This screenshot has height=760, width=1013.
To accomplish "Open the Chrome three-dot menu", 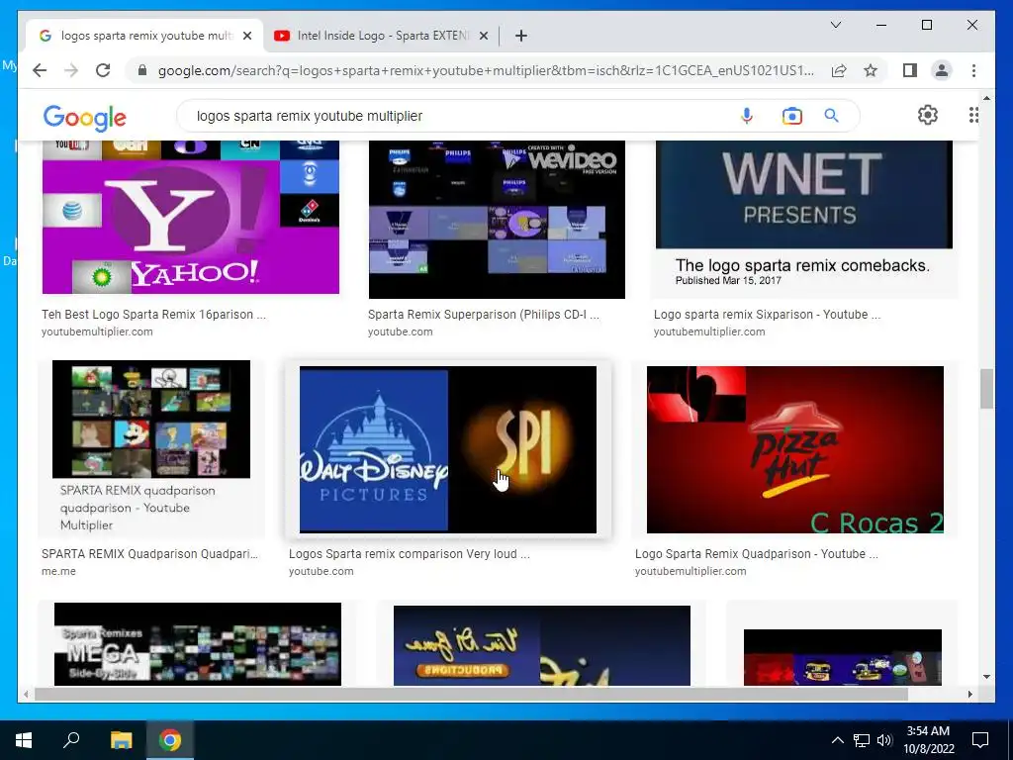I will pyautogui.click(x=973, y=70).
